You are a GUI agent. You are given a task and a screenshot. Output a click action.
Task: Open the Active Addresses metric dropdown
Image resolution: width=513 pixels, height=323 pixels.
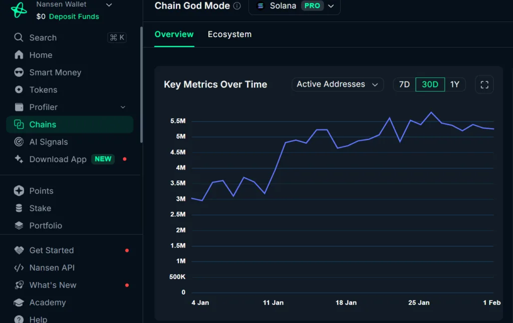pos(337,84)
